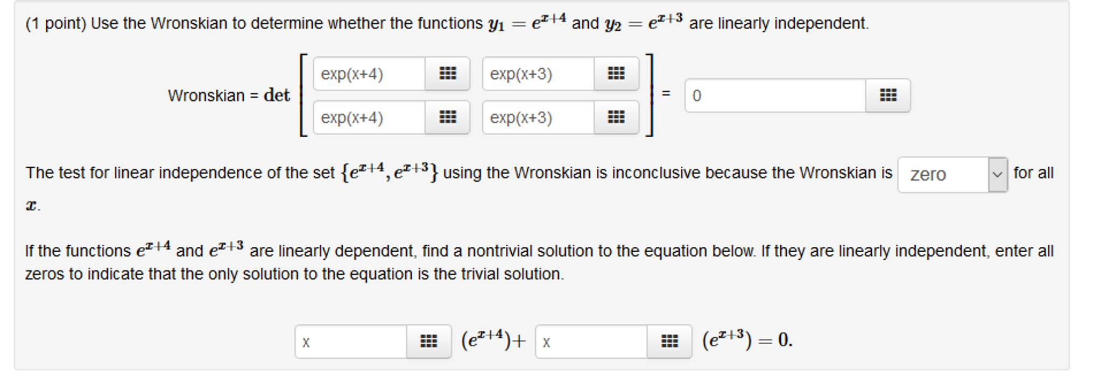Image resolution: width=1101 pixels, height=391 pixels.
Task: Select the coefficient field before (e^x+4)
Action: tap(350, 342)
